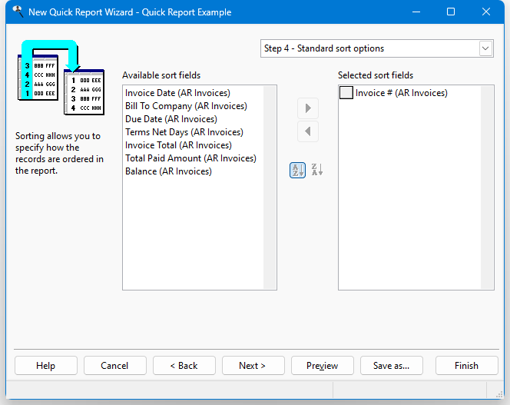510x405 pixels.
Task: Click the sorting illustration image
Action: point(61,78)
